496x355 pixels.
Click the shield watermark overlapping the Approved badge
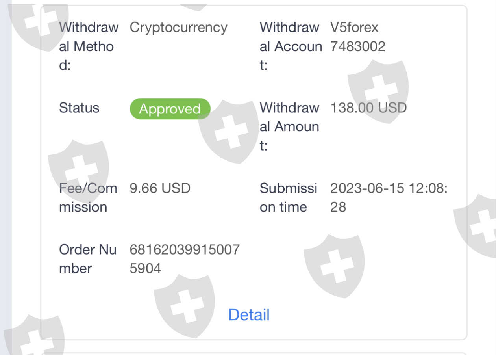pos(229,131)
